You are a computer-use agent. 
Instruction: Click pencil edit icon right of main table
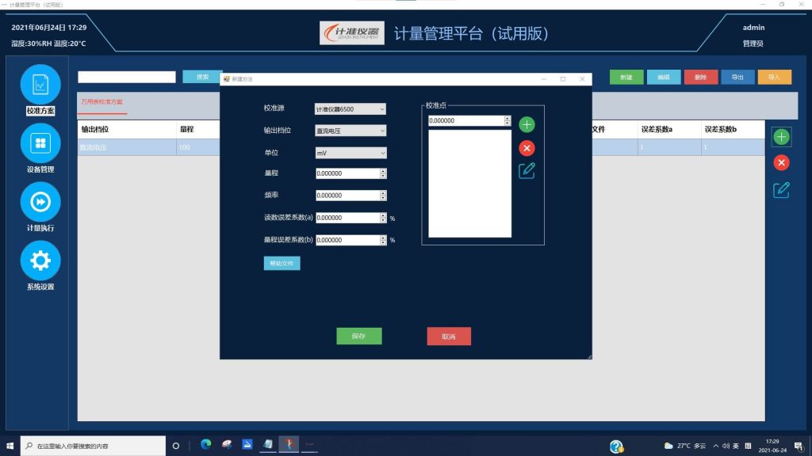click(x=781, y=189)
